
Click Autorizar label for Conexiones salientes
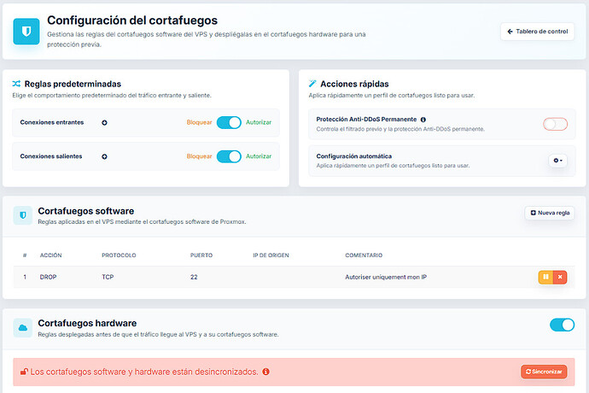[x=259, y=156]
